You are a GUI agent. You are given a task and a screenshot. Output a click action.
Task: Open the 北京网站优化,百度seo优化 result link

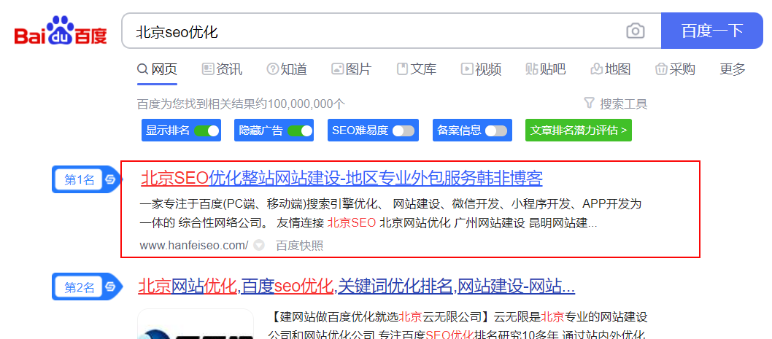click(357, 285)
